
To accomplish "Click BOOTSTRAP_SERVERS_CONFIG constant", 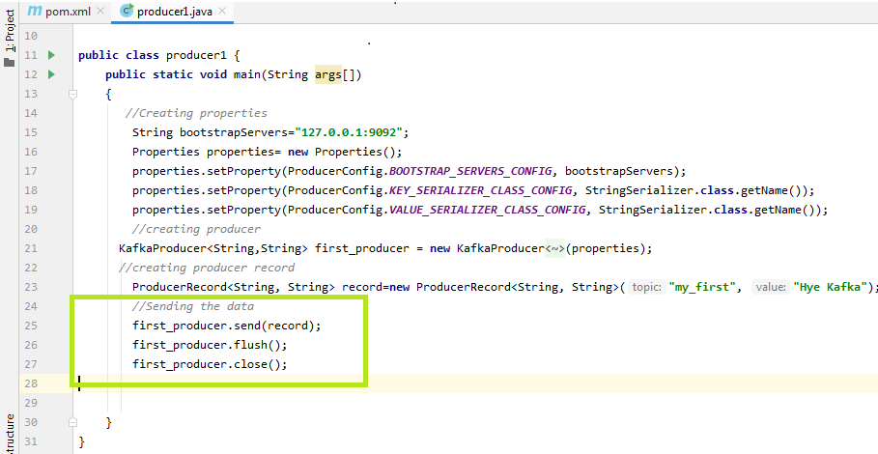I will click(470, 171).
